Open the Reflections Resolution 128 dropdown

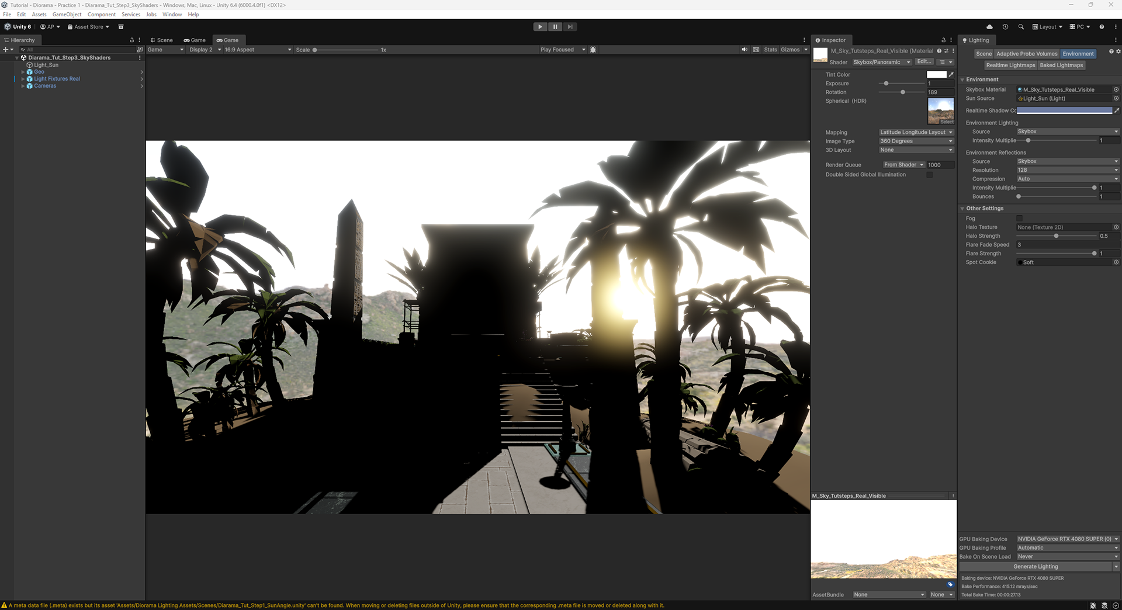1068,170
